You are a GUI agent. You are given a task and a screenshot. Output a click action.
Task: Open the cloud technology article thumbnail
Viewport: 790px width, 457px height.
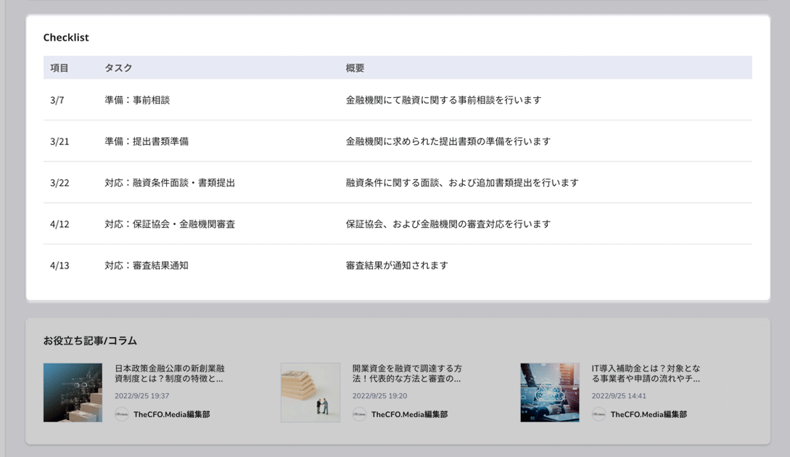click(550, 392)
